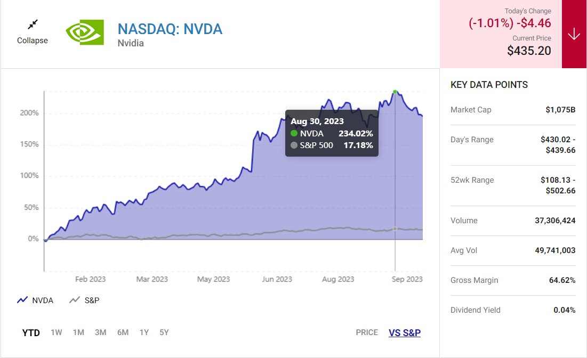Click the Avg Vol value 49,741,003
Screen dimensions: 587x358
[x=555, y=250]
